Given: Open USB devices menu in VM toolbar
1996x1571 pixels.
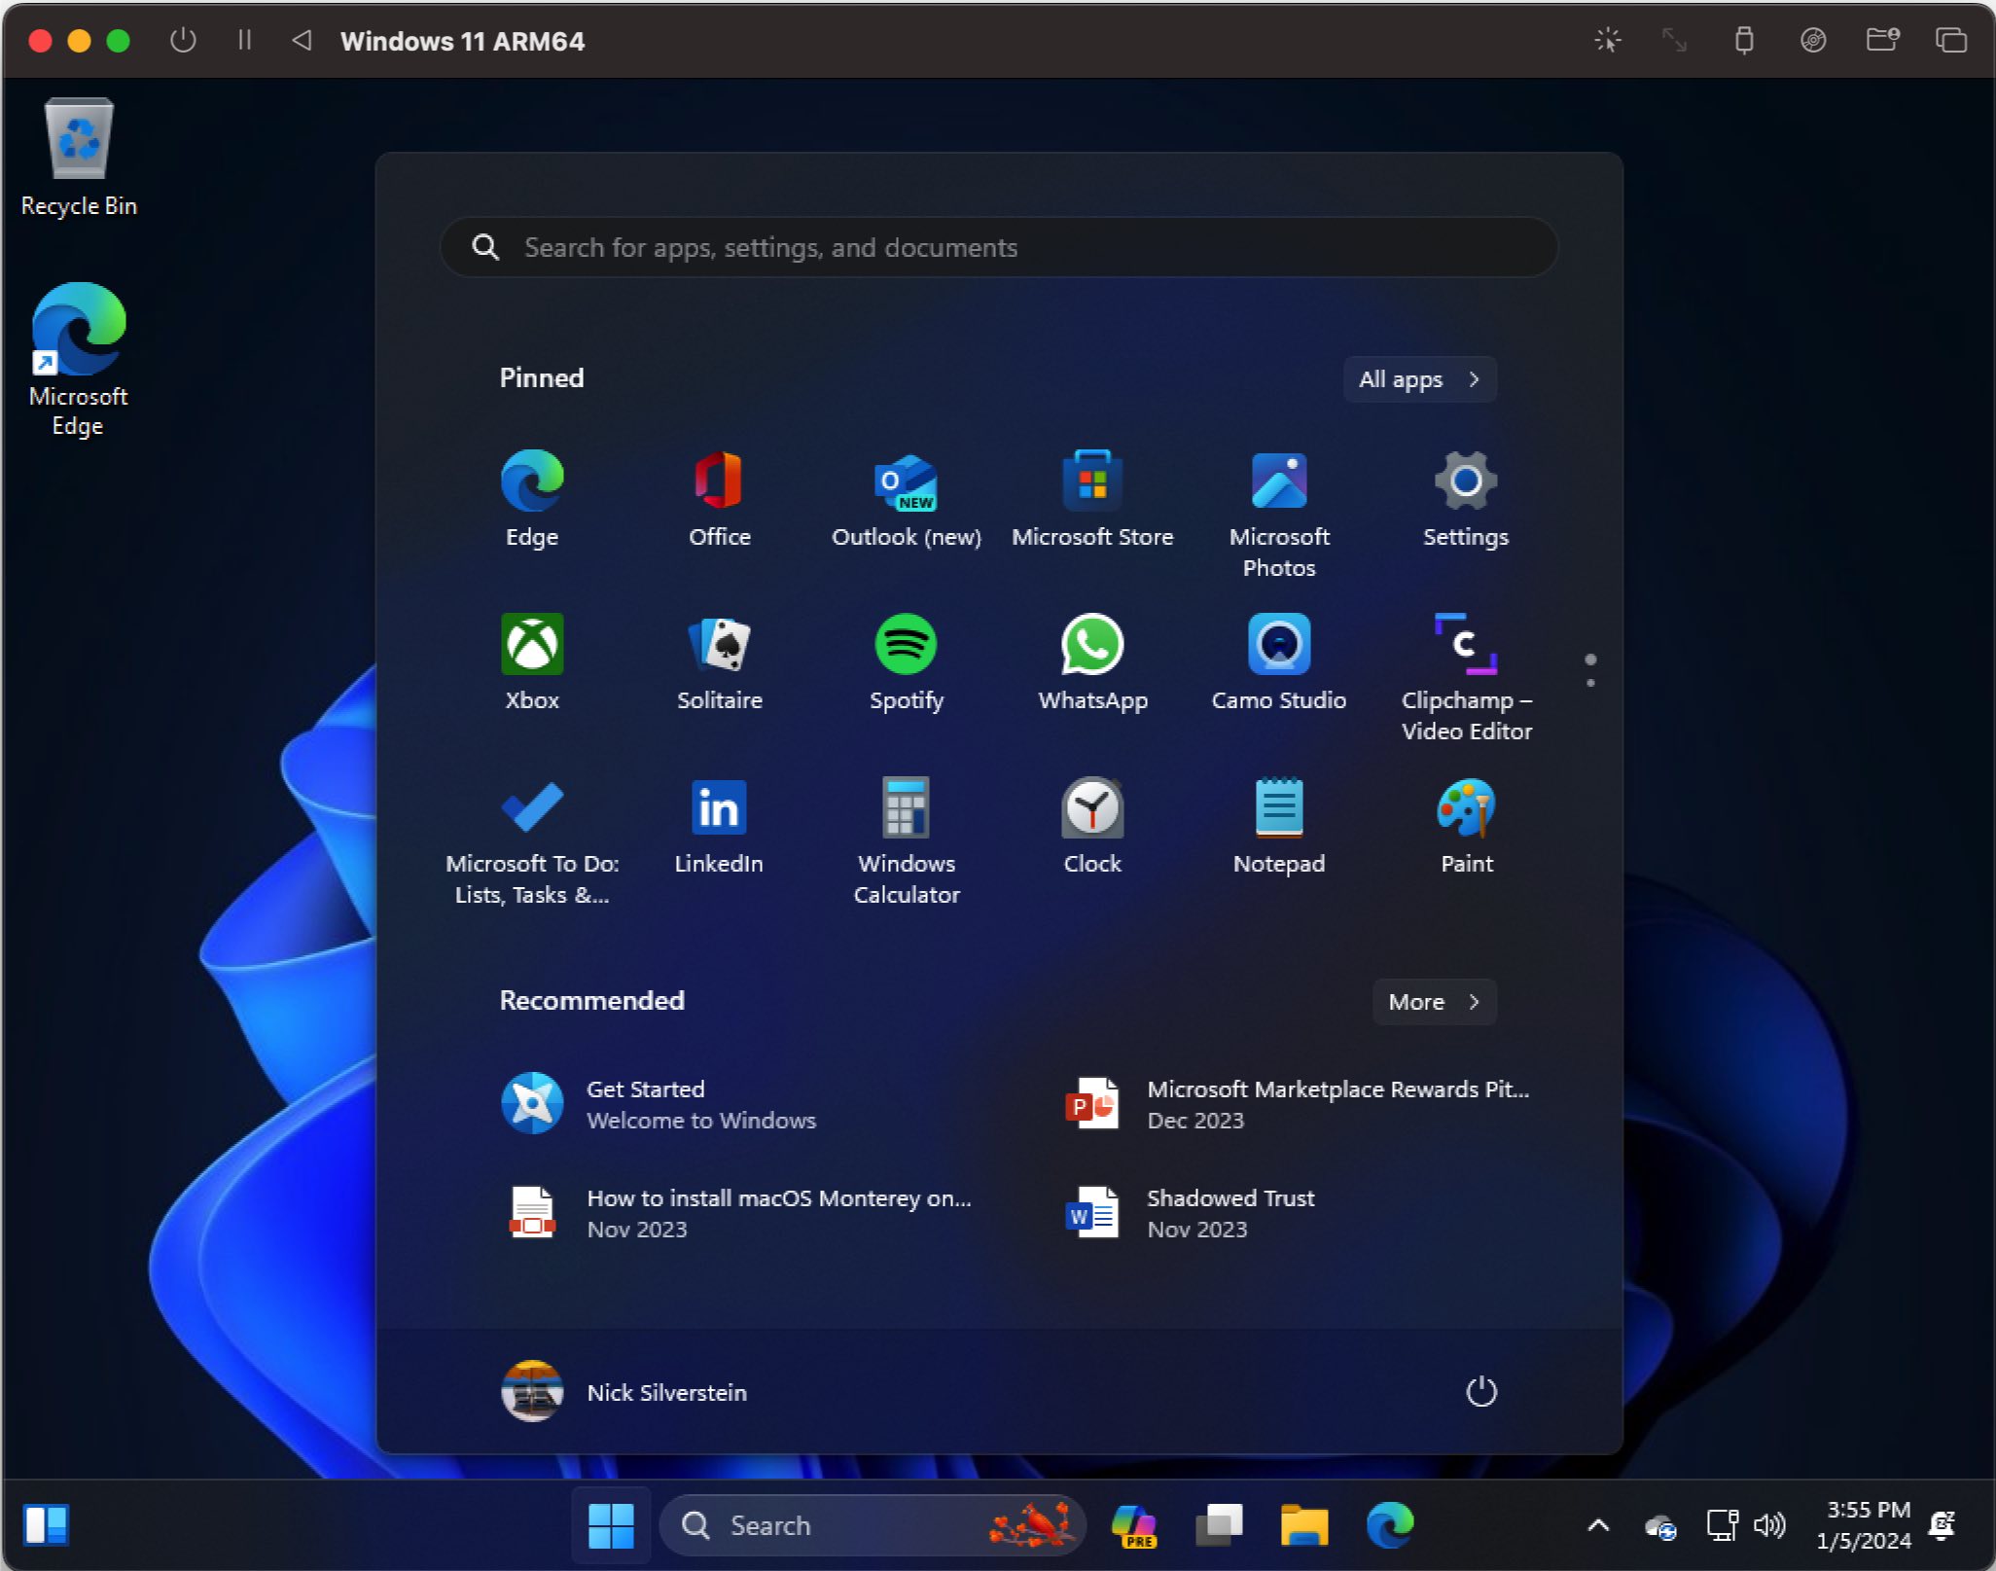Looking at the screenshot, I should tap(1744, 40).
